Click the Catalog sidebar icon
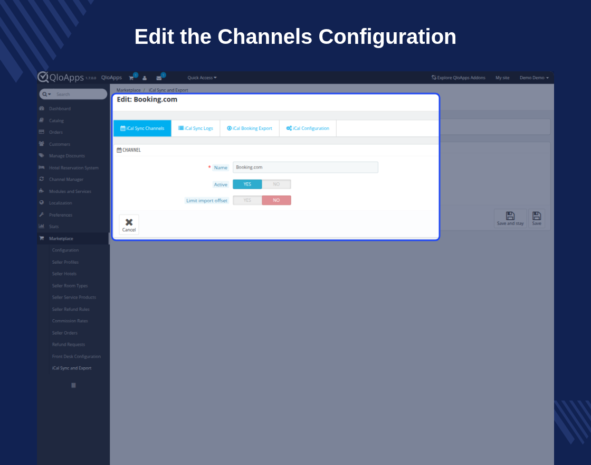The height and width of the screenshot is (465, 591). point(42,120)
